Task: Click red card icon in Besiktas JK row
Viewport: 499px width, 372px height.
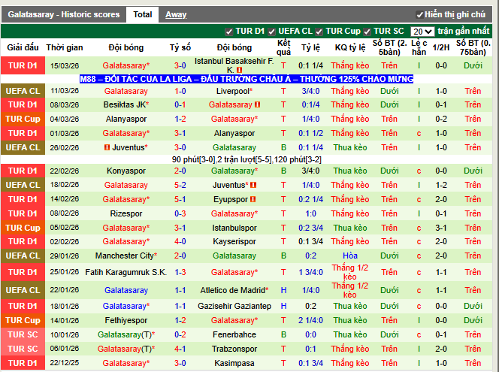Action: pyautogui.click(x=258, y=105)
